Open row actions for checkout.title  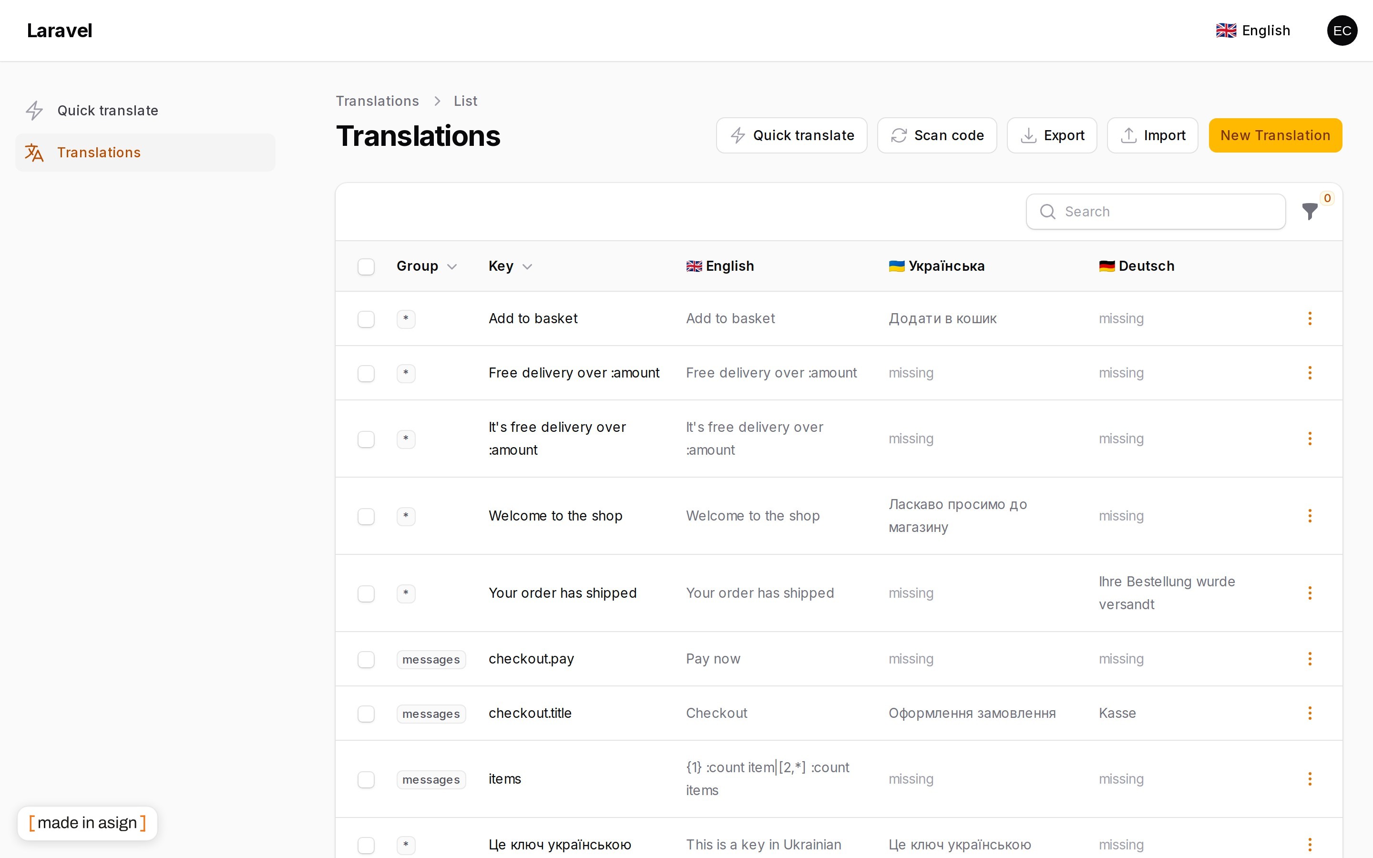[1310, 713]
